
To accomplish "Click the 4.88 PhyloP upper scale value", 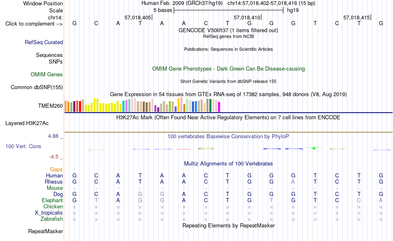I will point(53,136).
